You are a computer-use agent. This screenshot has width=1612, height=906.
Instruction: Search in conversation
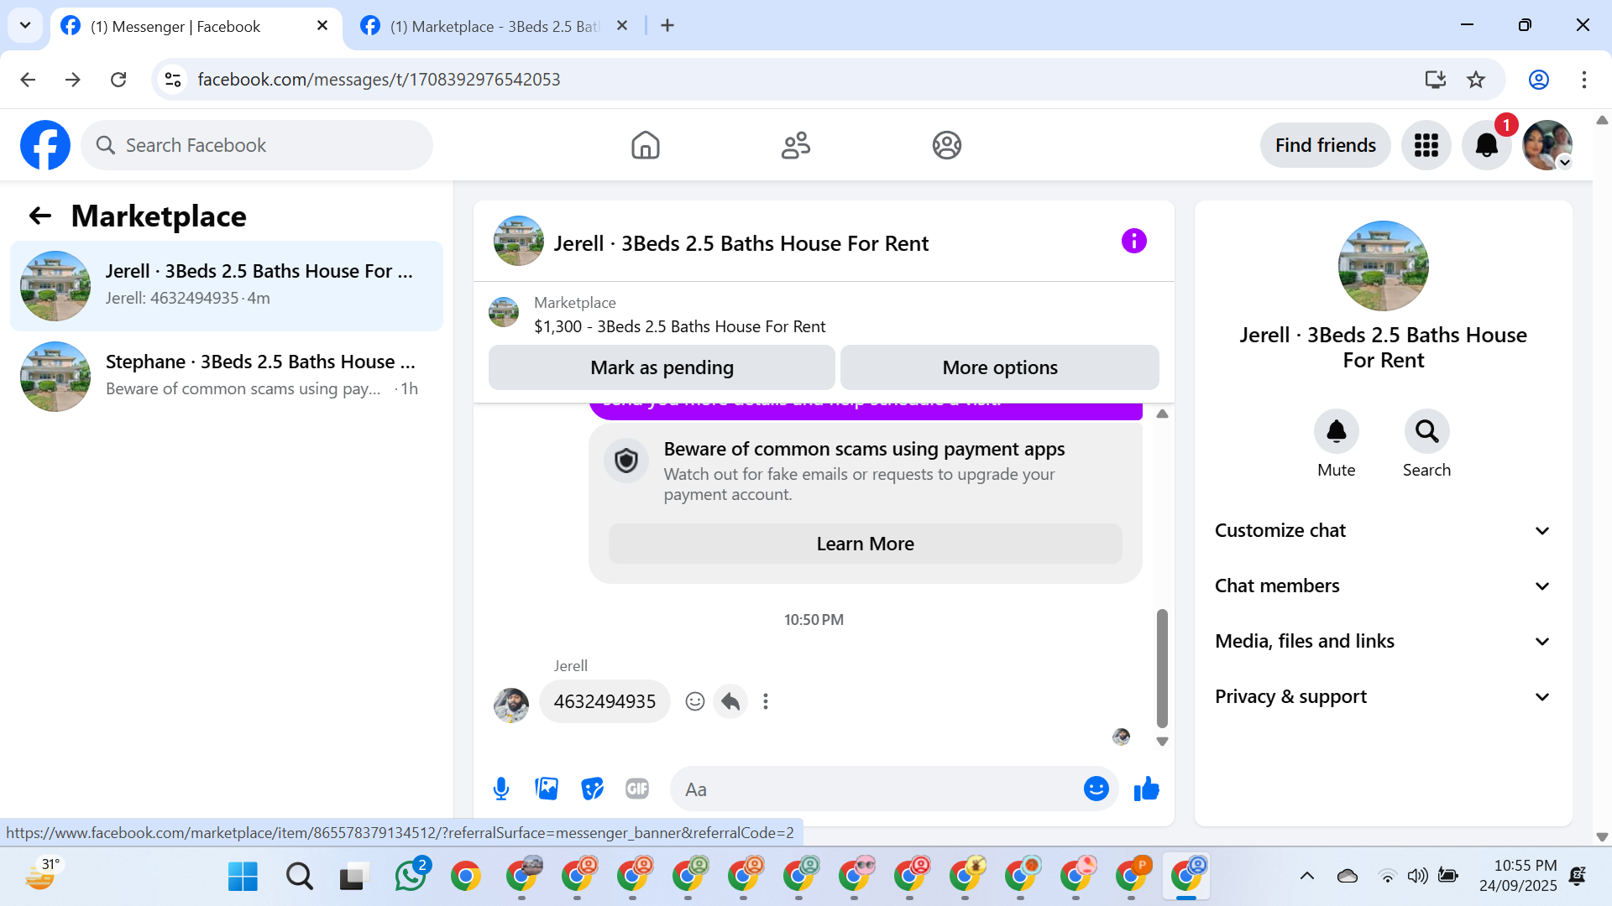coord(1426,431)
